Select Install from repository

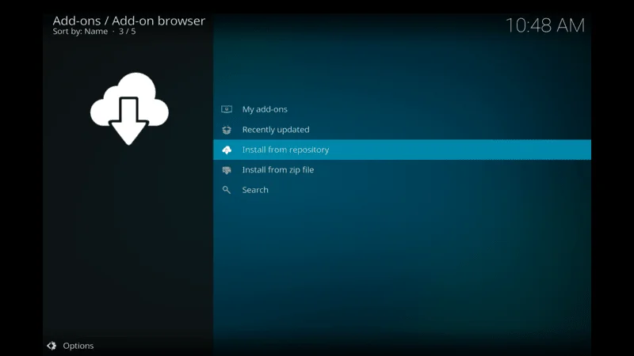point(402,150)
